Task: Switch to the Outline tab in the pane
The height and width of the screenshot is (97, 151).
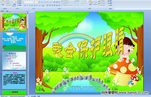Action: (x=7, y=11)
